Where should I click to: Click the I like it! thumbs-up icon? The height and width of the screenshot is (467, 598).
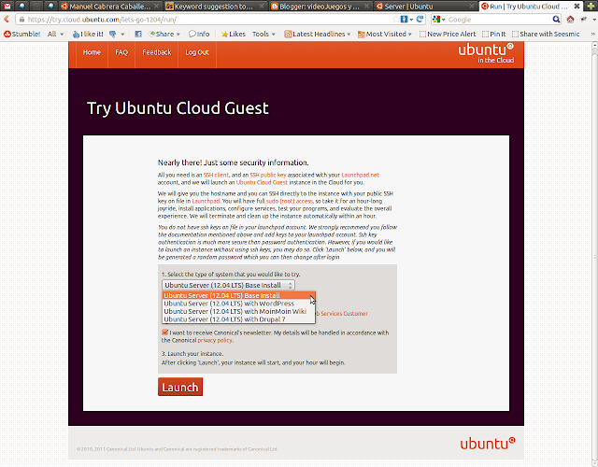point(76,35)
